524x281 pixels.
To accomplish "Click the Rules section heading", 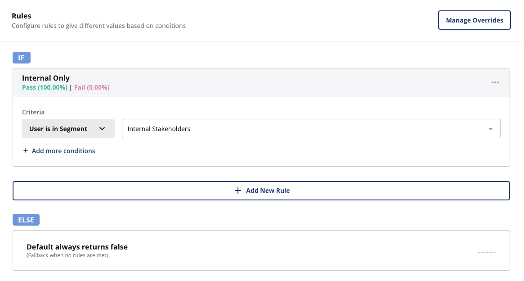I will (x=22, y=16).
